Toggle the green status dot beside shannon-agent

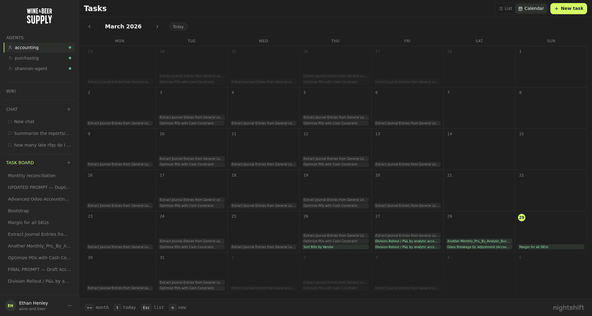coord(70,69)
